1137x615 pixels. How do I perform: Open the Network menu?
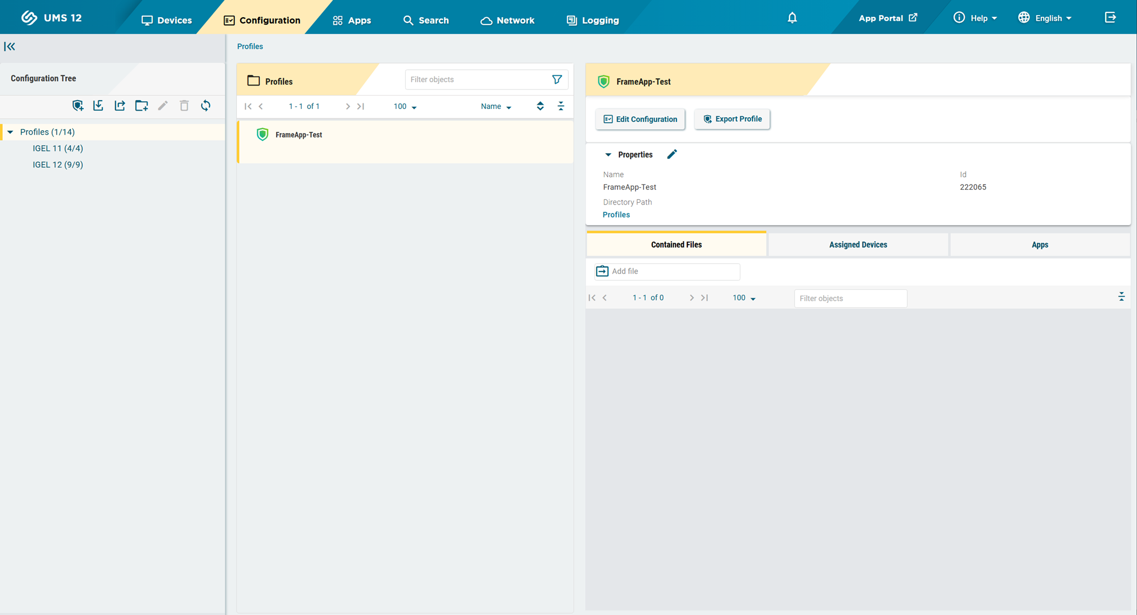pyautogui.click(x=507, y=20)
